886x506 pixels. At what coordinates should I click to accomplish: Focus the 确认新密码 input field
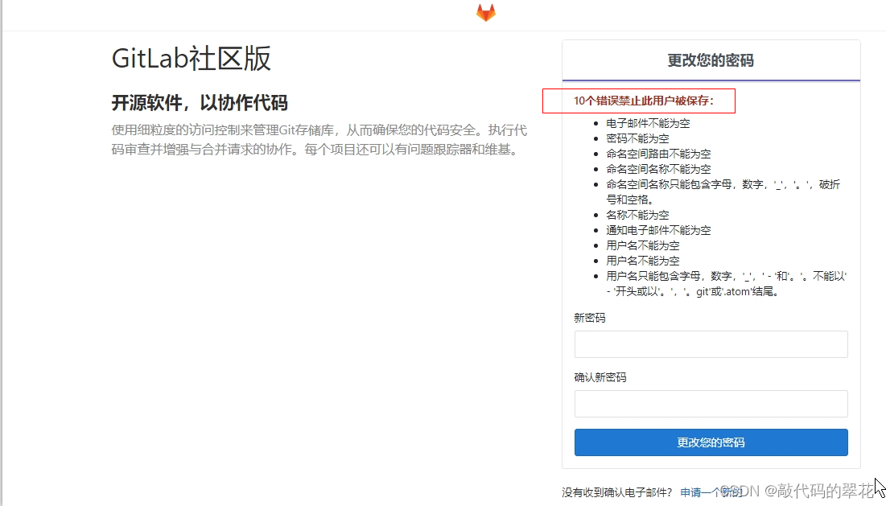[x=711, y=404]
